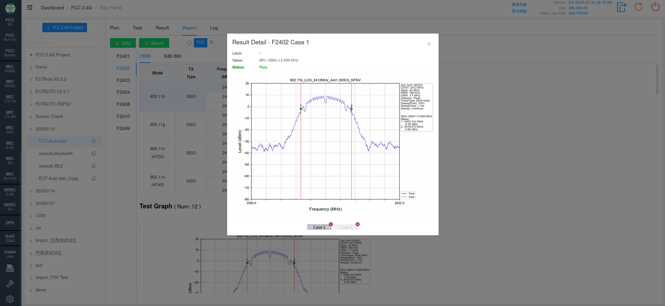Collapse the 20250115 tree node
Viewport: 665px width, 306px height.
(x=31, y=129)
